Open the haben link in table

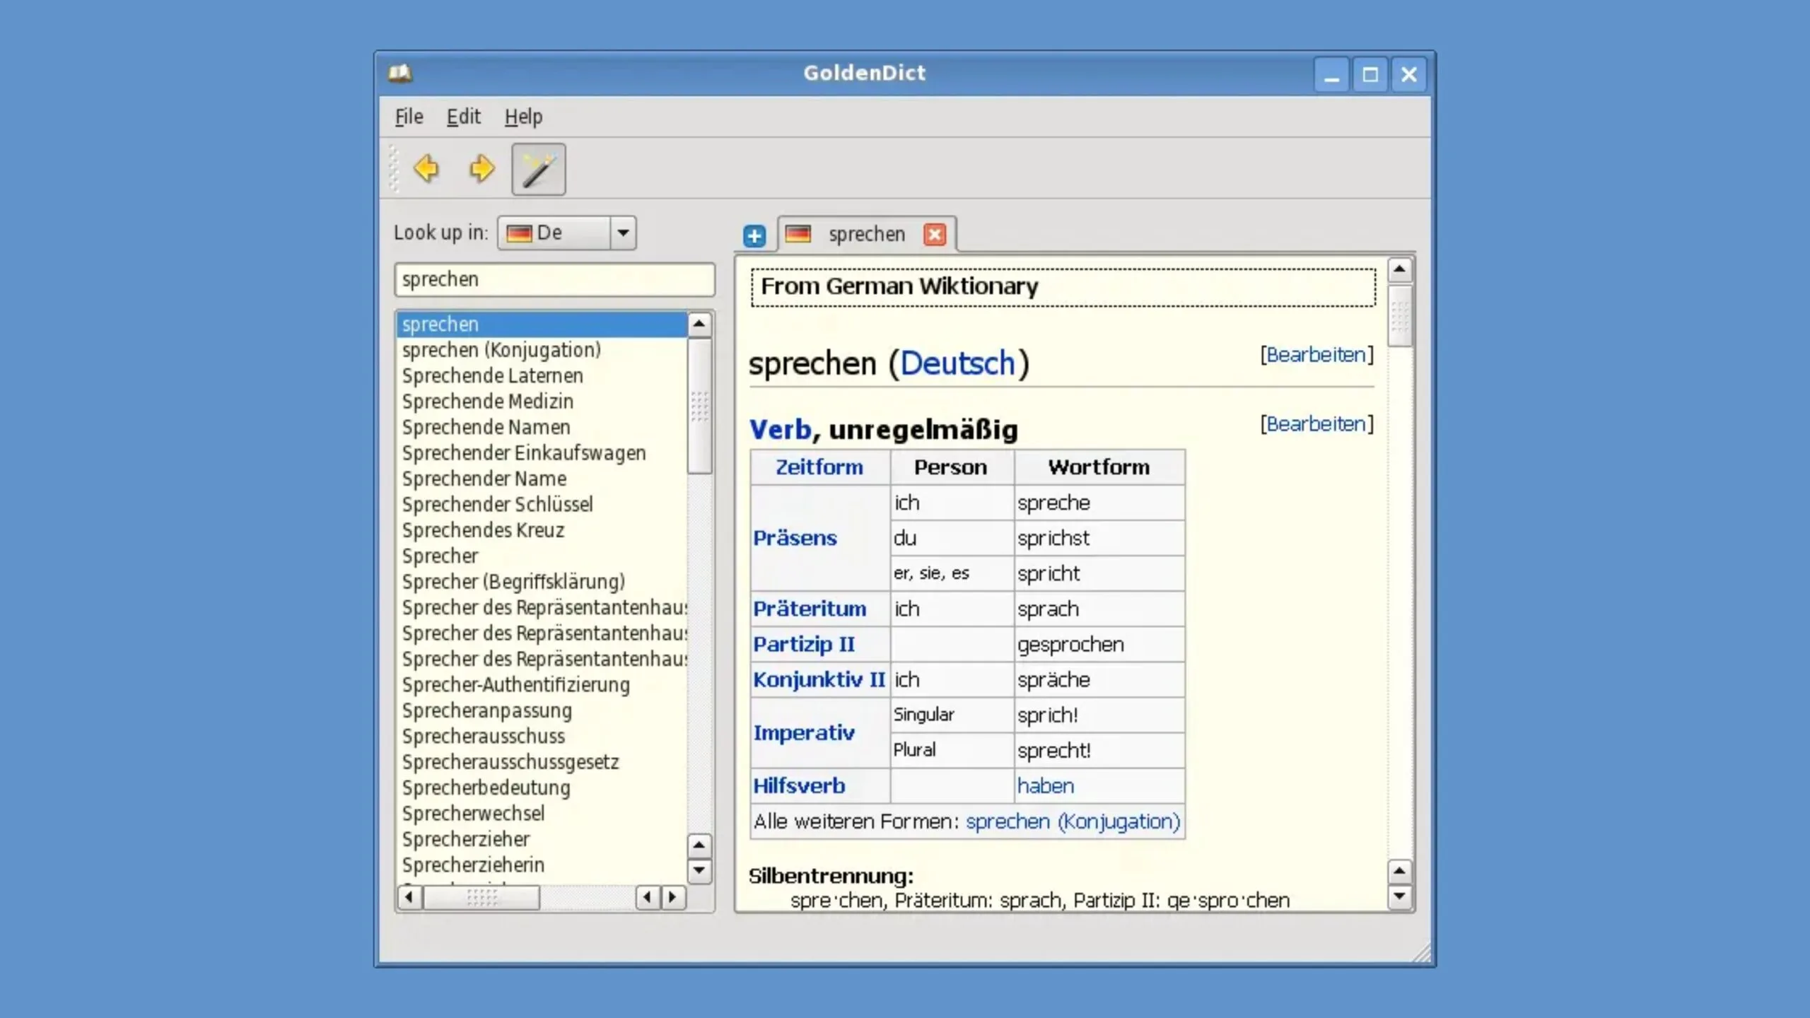(1046, 786)
